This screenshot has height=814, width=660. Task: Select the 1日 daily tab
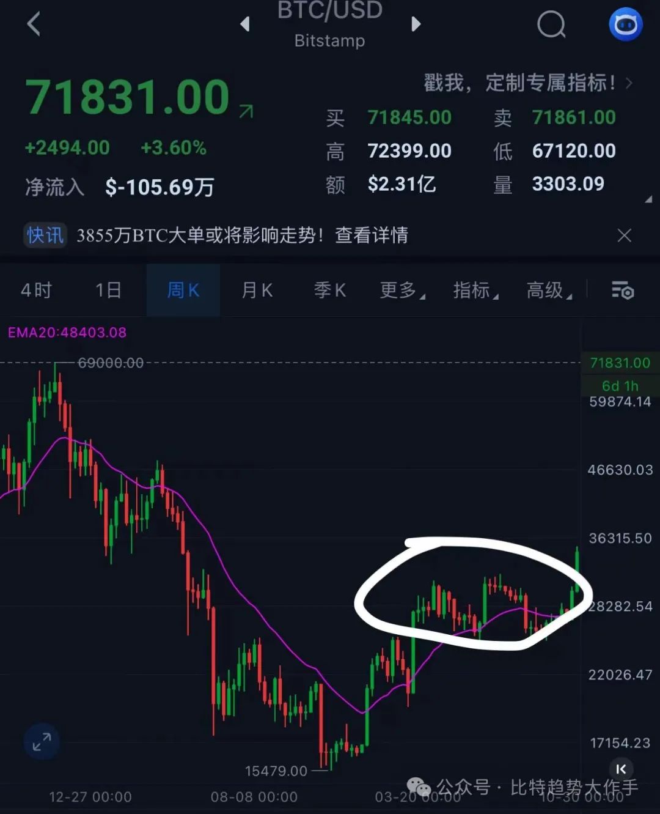108,290
